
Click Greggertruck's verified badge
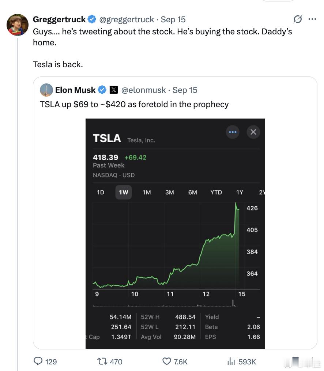tap(92, 19)
